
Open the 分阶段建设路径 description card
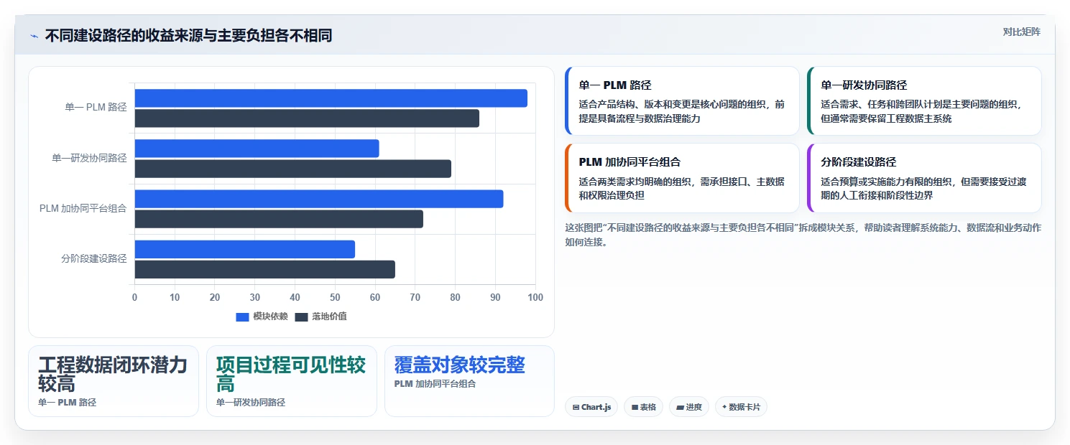924,178
